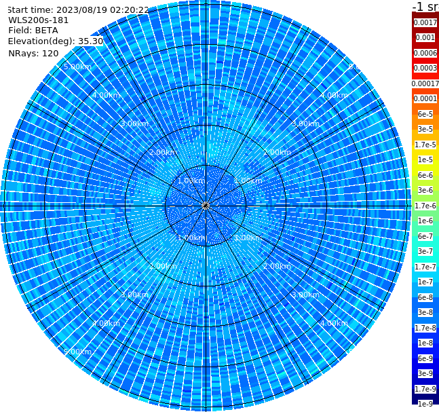Select the 0.00017 color bar tick label
Viewport: 439px width, 412px height.
click(425, 83)
